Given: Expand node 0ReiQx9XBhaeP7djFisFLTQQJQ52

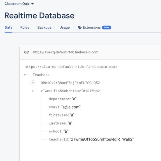Looking at the screenshot, I should point(33,83).
